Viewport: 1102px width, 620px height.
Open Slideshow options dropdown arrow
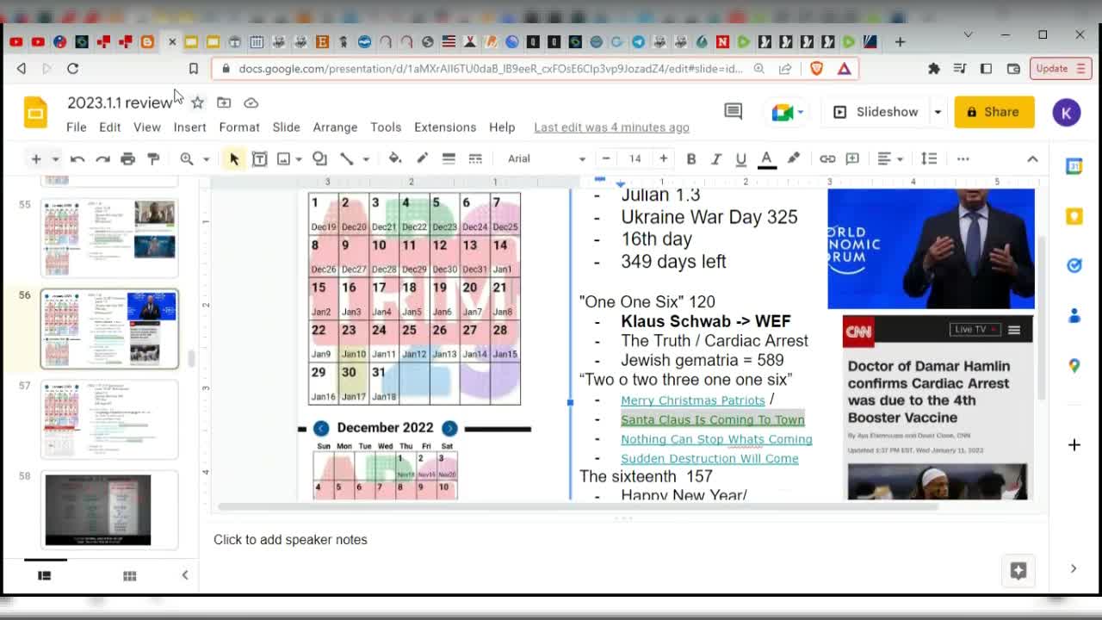(x=938, y=112)
